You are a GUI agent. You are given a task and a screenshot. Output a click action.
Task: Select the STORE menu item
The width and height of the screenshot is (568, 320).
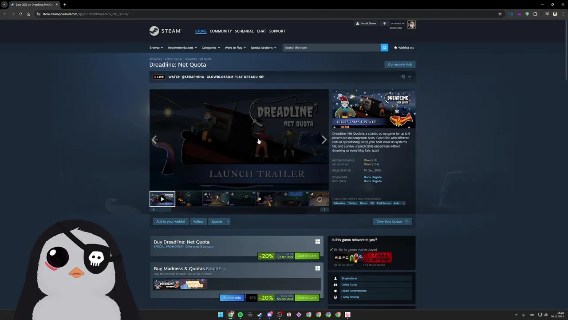point(201,31)
